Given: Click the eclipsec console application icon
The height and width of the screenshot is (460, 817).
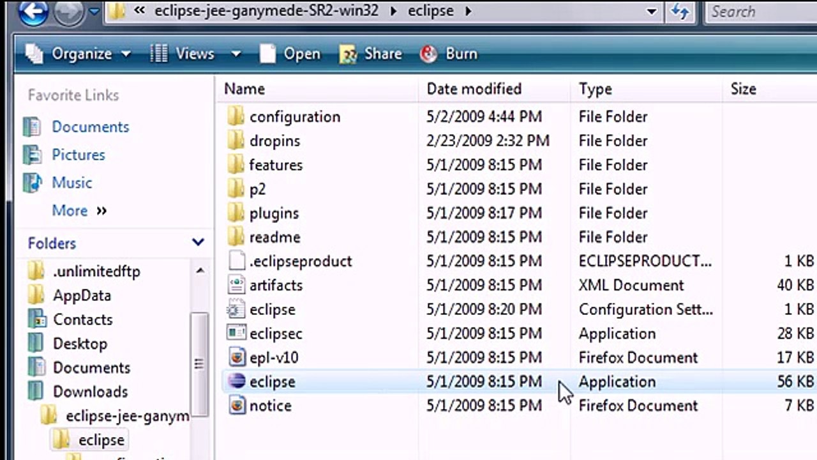Looking at the screenshot, I should [236, 333].
